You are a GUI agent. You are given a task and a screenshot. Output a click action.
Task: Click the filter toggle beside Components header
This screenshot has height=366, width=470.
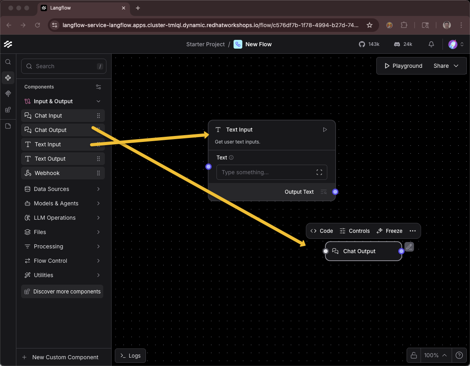[99, 87]
